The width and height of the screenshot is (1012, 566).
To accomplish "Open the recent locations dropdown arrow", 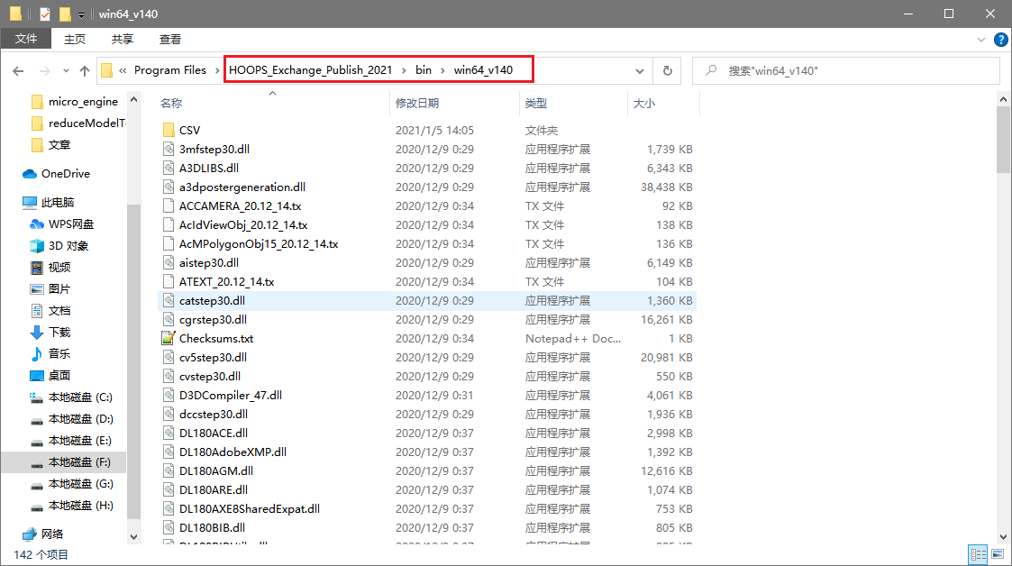I will pyautogui.click(x=66, y=71).
